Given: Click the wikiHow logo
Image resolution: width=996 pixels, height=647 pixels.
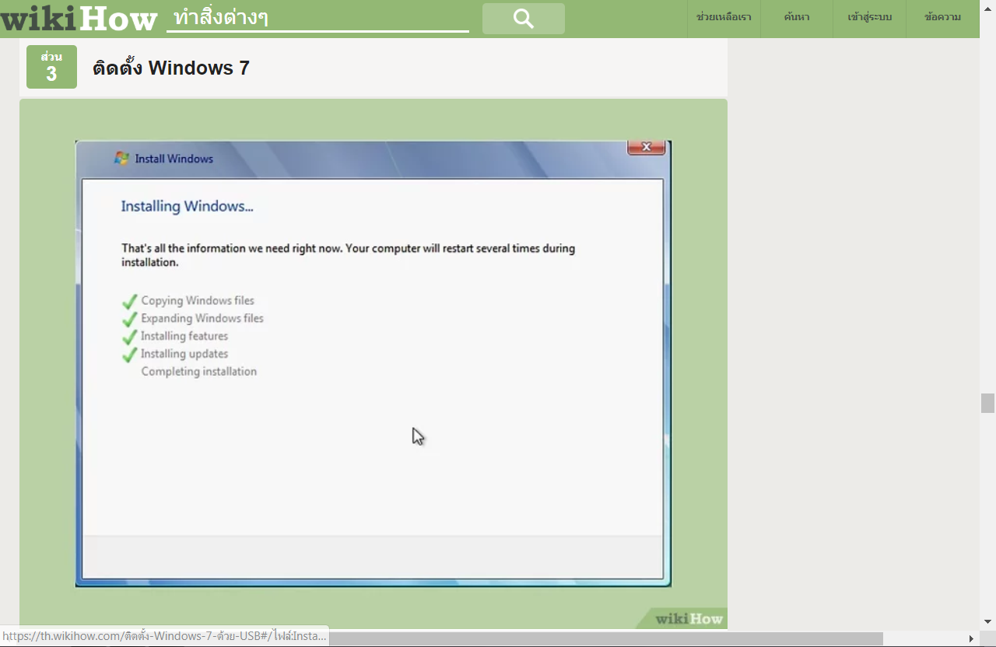Looking at the screenshot, I should pyautogui.click(x=79, y=19).
